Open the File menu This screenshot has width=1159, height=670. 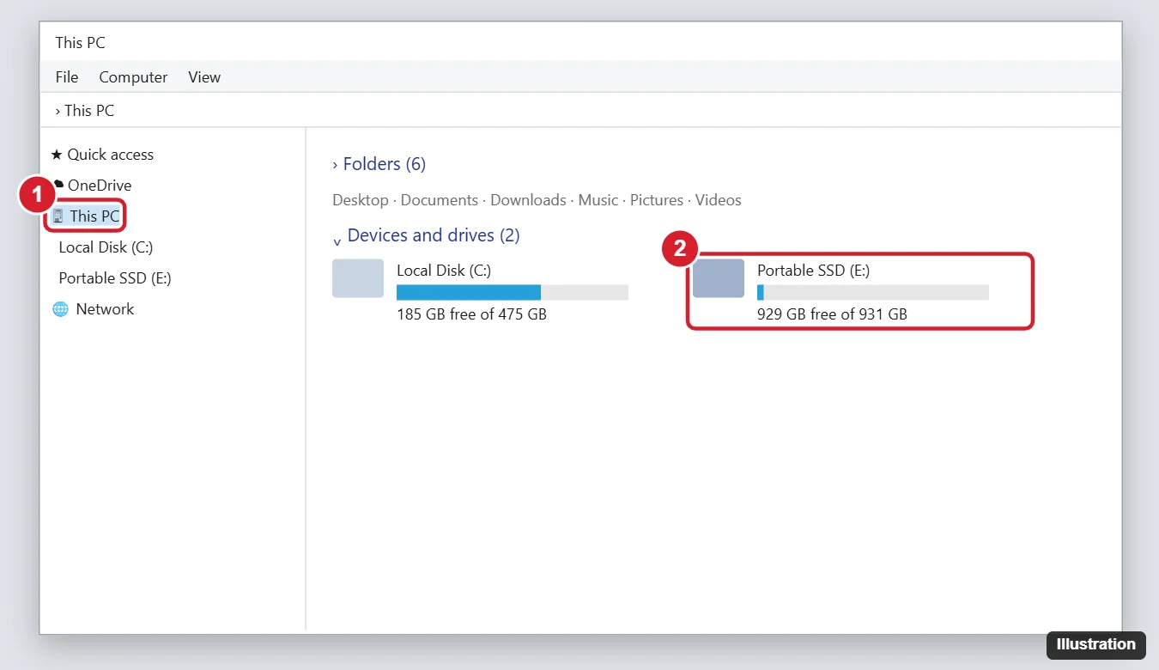[x=67, y=77]
